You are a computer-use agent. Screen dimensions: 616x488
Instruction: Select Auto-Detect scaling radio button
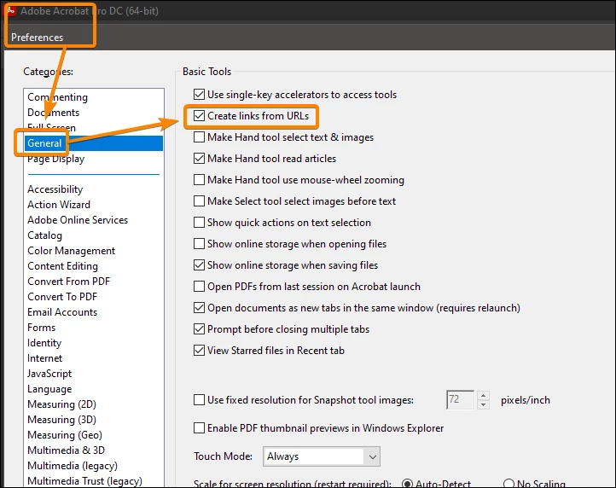tap(407, 484)
